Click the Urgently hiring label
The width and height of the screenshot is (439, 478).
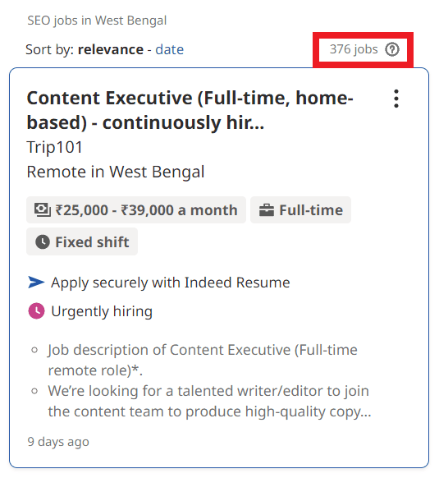[102, 311]
